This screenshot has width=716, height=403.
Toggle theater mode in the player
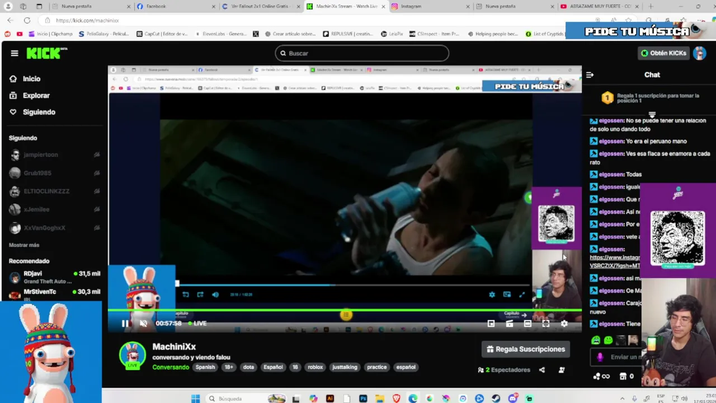527,324
